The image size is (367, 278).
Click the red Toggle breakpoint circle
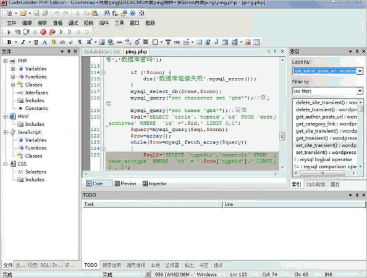pyautogui.click(x=43, y=32)
